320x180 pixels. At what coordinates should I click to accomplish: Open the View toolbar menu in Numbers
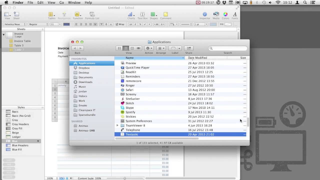click(x=7, y=16)
